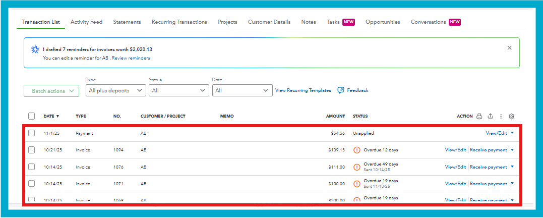The height and width of the screenshot is (218, 543).
Task: Click the AI sparkle icon in reminder banner
Action: click(35, 49)
